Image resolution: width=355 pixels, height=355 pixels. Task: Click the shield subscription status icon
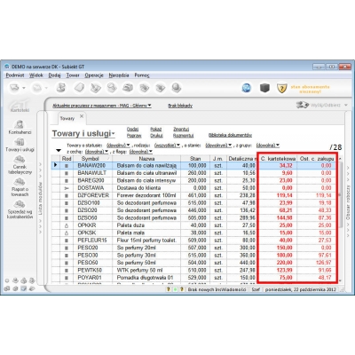coord(281,88)
